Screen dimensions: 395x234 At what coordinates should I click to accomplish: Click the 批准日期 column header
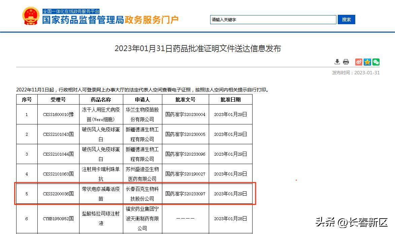tap(230, 100)
